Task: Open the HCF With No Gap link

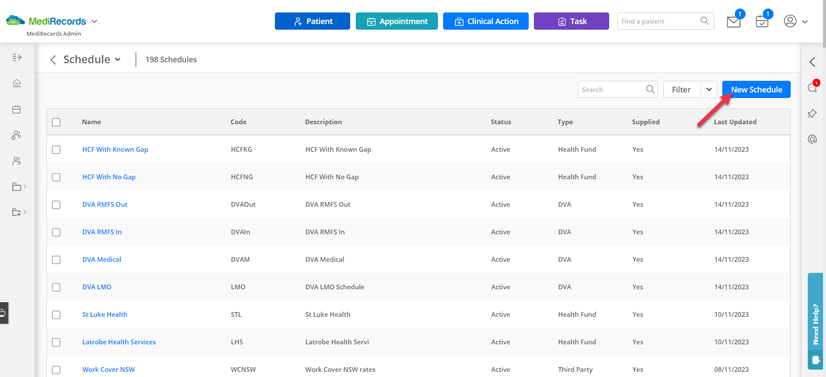Action: click(109, 177)
